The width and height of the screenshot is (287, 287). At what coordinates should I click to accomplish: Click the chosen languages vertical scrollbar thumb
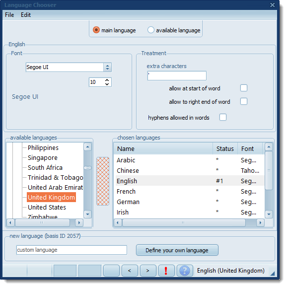[269, 171]
